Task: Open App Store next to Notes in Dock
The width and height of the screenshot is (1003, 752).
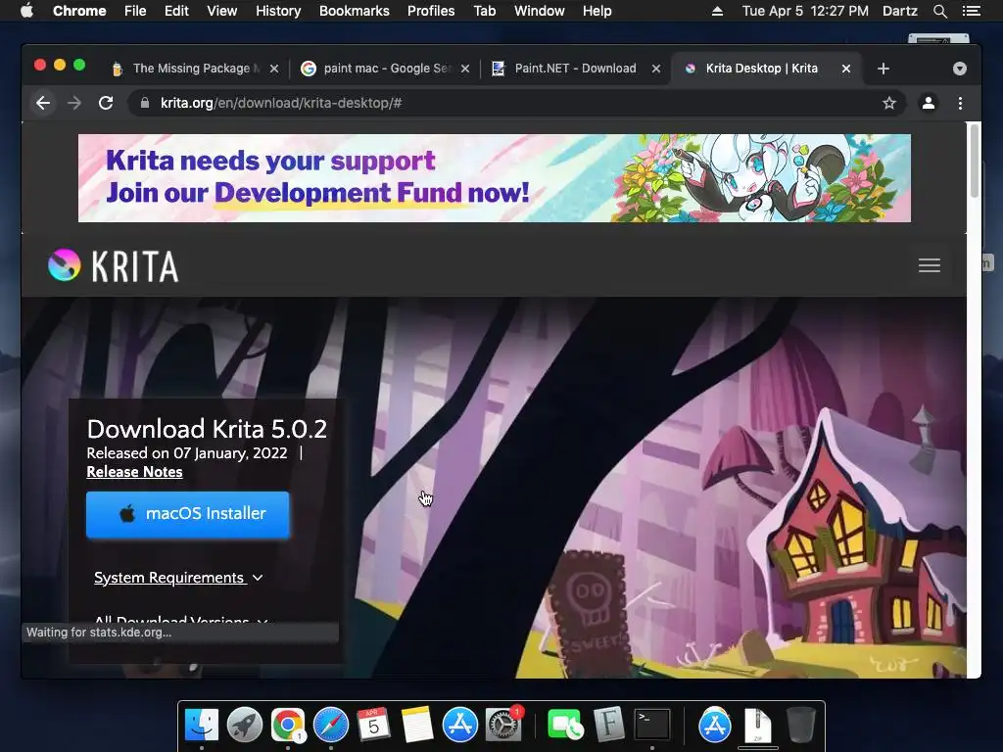Action: (x=460, y=725)
